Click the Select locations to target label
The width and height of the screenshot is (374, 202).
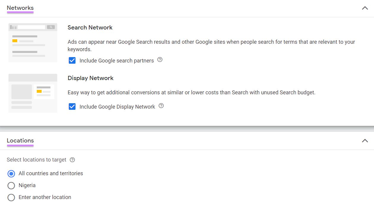coord(36,160)
